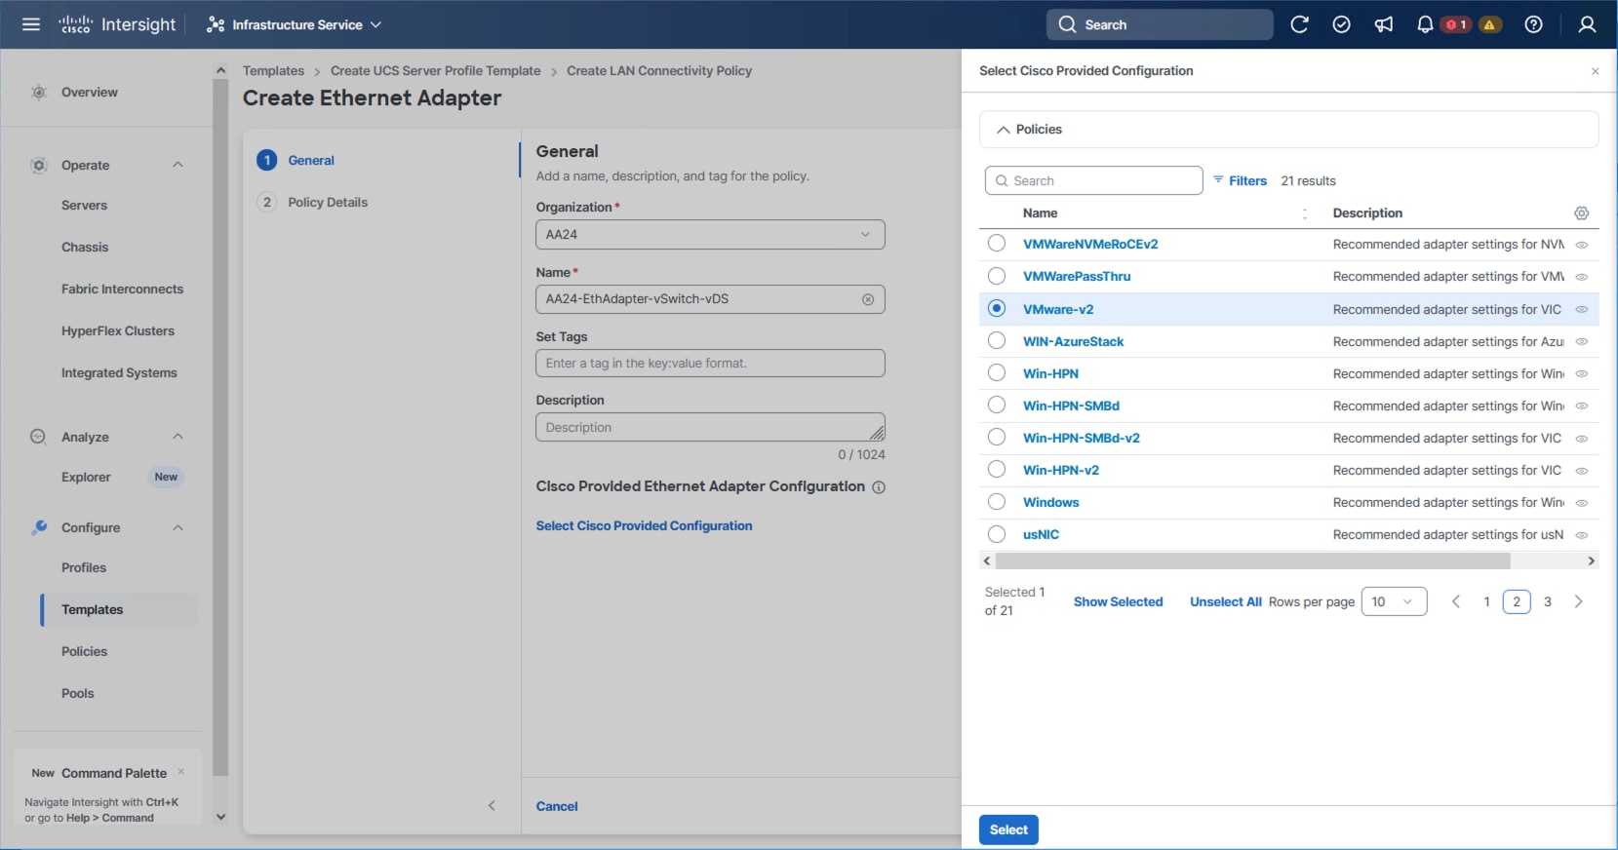Collapse the Analyze sidebar group
The height and width of the screenshot is (850, 1618).
(x=178, y=437)
